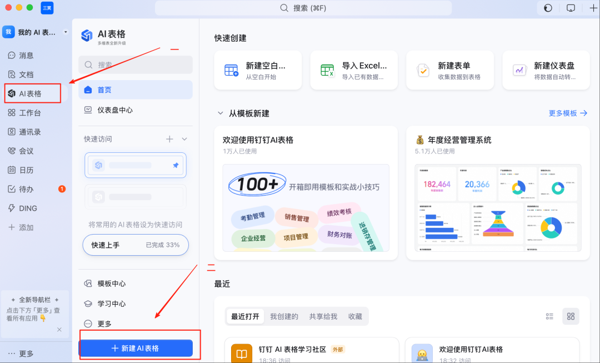Focus the AI表格 panel search field
Viewport: 600px width, 363px height.
pyautogui.click(x=136, y=64)
